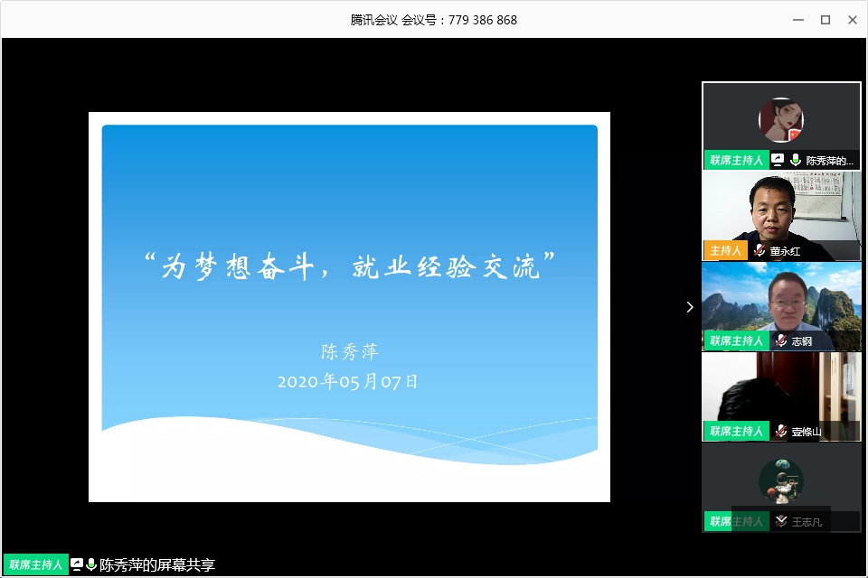Maximize the 腾讯会议 window

(825, 19)
